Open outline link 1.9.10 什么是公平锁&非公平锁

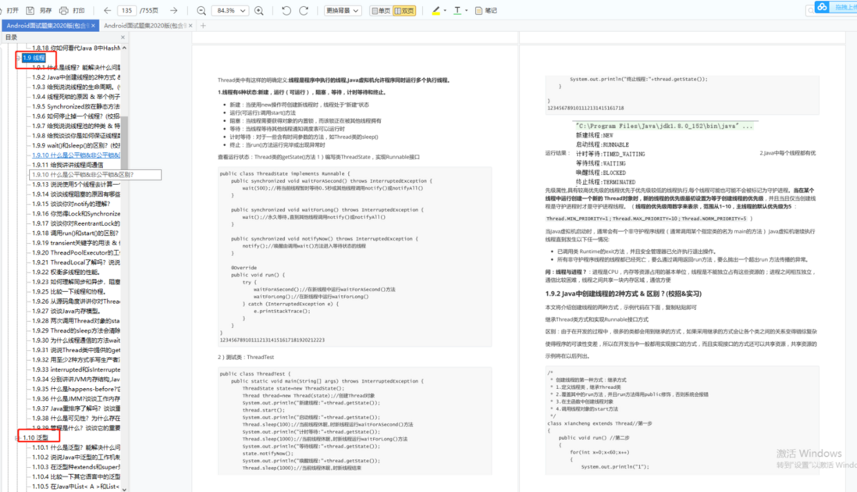pos(76,155)
